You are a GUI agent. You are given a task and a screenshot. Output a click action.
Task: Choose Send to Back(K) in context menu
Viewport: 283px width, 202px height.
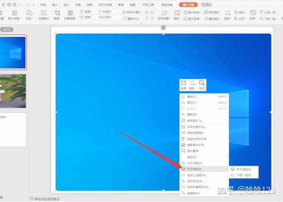(x=204, y=169)
